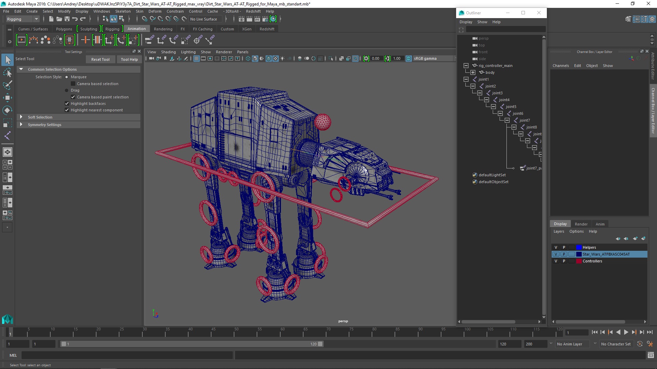Open the Skeleton menu
The width and height of the screenshot is (657, 369).
(x=123, y=11)
